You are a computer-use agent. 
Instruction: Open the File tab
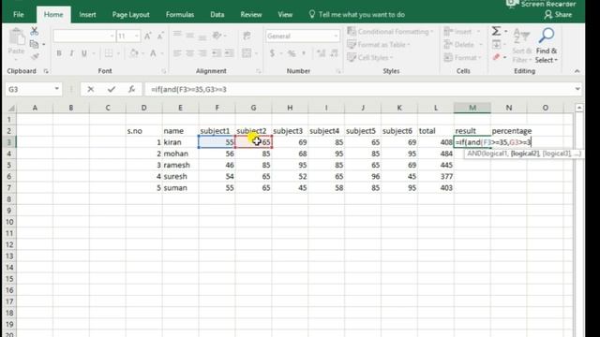(x=19, y=15)
